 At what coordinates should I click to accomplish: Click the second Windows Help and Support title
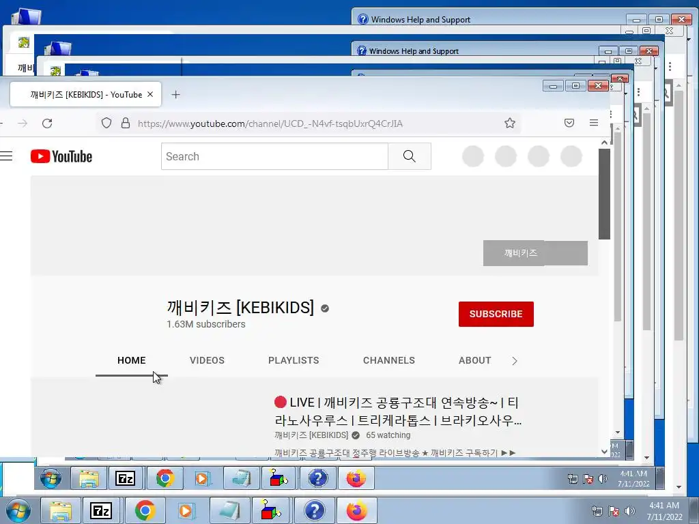point(414,51)
